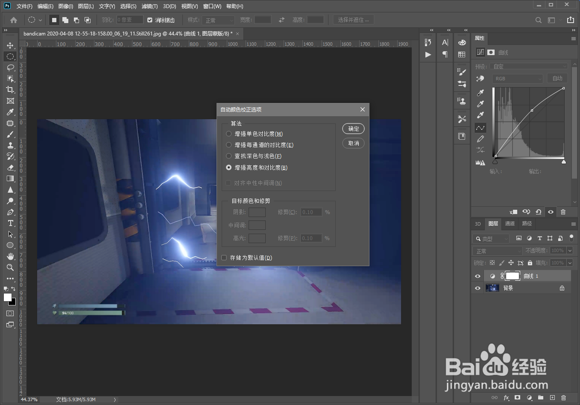580x405 pixels.
Task: Select the Horizontal Type tool
Action: pos(10,223)
